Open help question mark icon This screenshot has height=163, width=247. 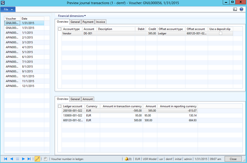pos(241,9)
